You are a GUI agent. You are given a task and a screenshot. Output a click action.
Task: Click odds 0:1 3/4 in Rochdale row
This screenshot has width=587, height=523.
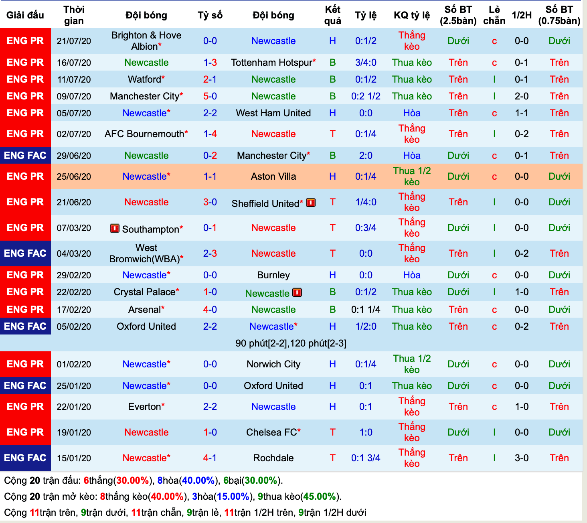[x=366, y=458]
